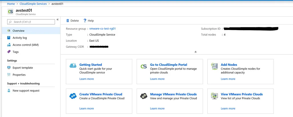
Task: Open the Getting Started title link
Action: pyautogui.click(x=91, y=65)
